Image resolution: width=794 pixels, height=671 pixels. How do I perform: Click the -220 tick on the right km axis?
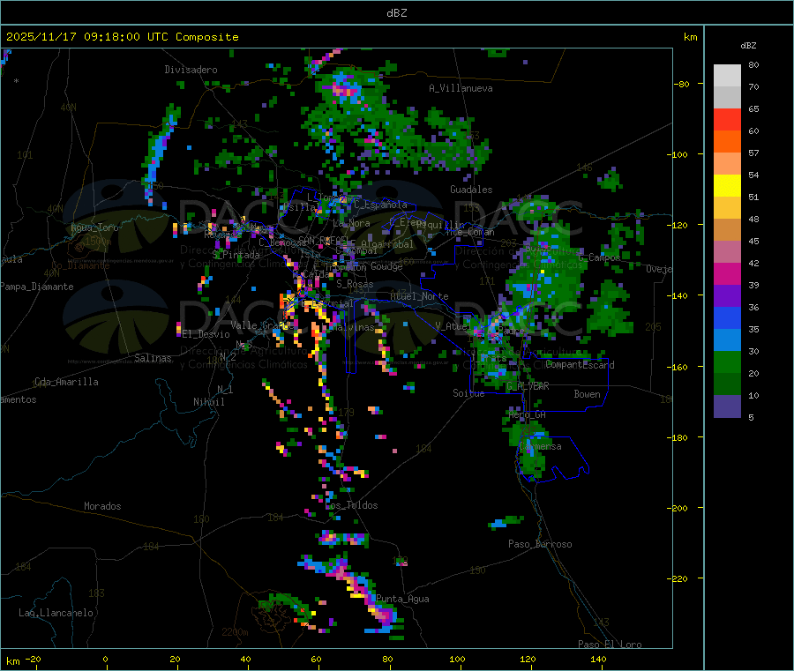tap(678, 579)
